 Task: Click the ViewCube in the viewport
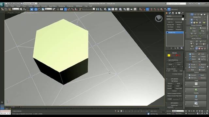159,18
